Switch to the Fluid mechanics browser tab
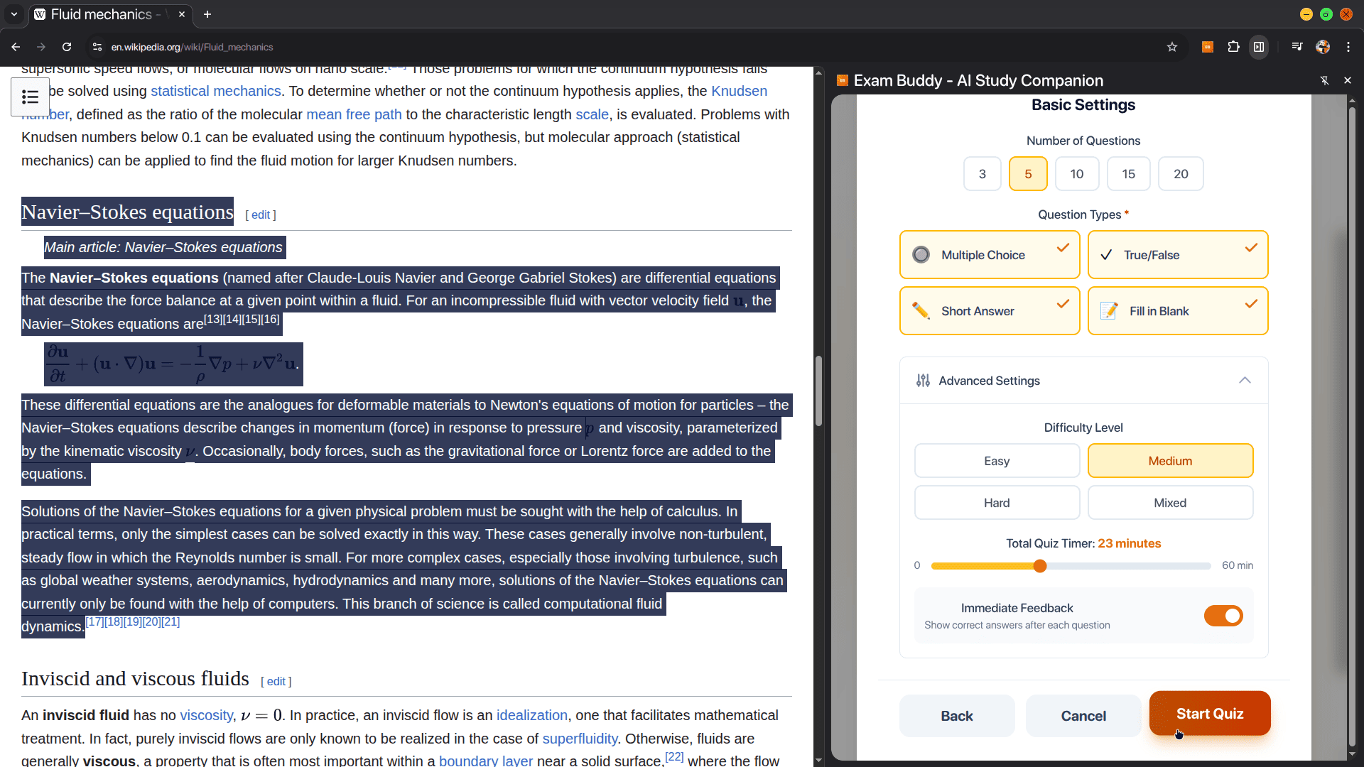The image size is (1364, 767). point(102,14)
